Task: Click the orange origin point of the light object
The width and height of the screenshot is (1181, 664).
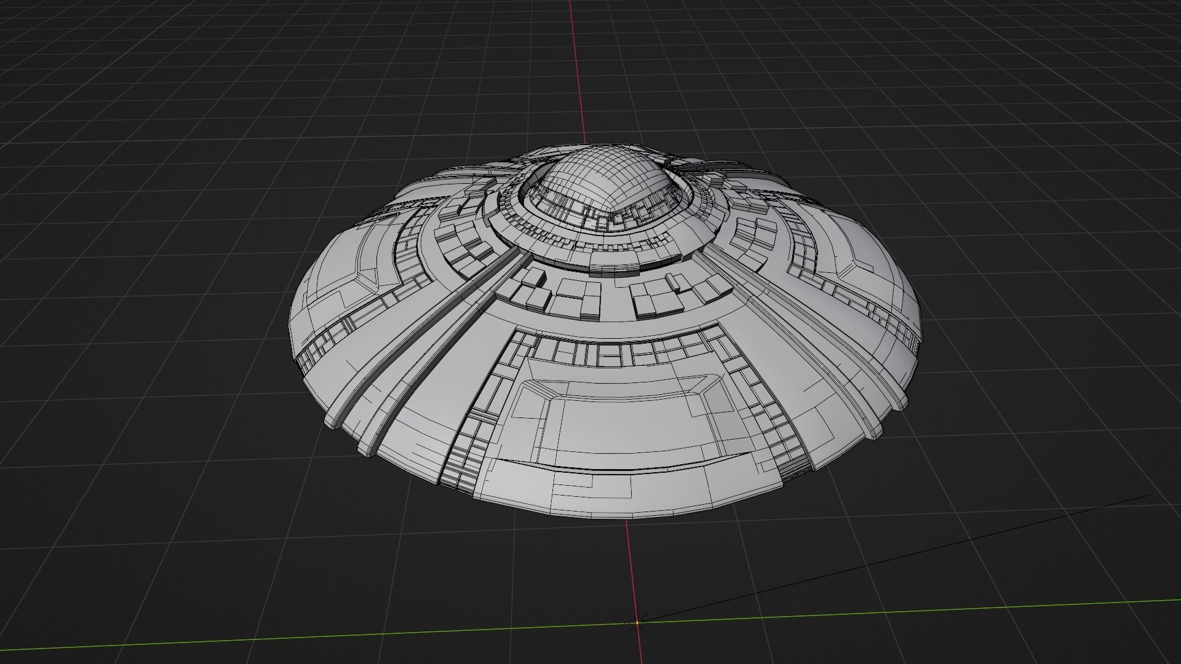Action: click(x=637, y=623)
